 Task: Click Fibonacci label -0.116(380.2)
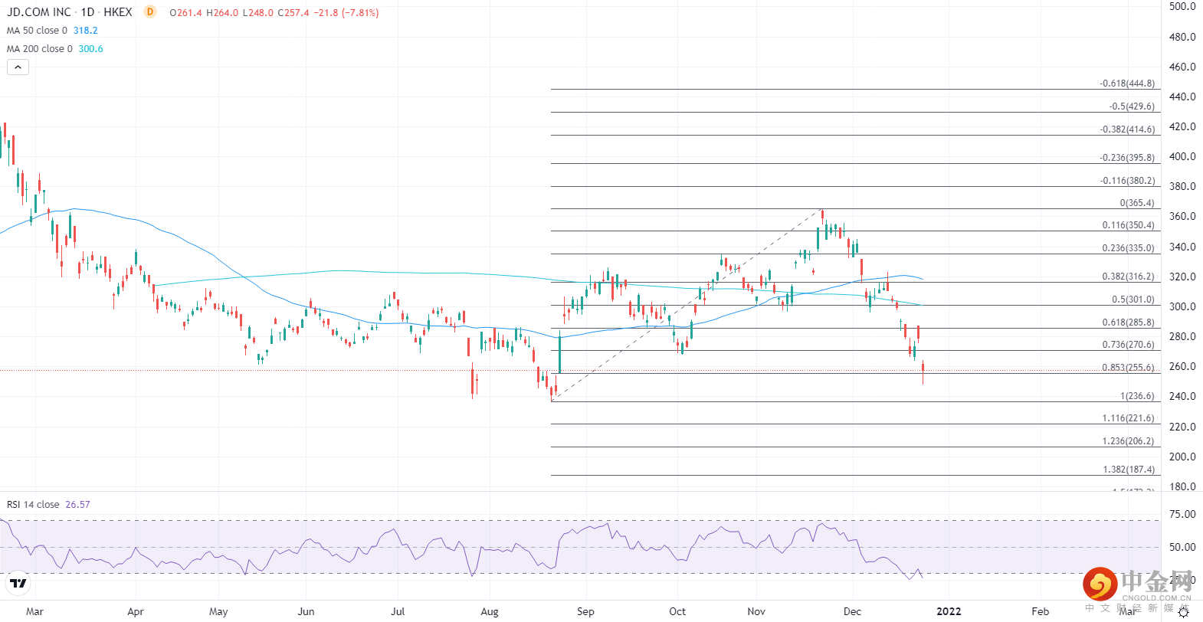pos(1127,181)
